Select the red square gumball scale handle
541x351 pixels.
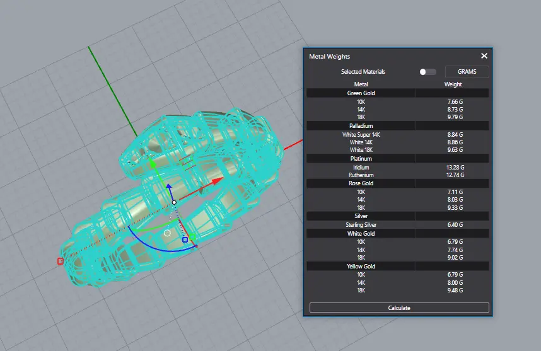click(61, 261)
